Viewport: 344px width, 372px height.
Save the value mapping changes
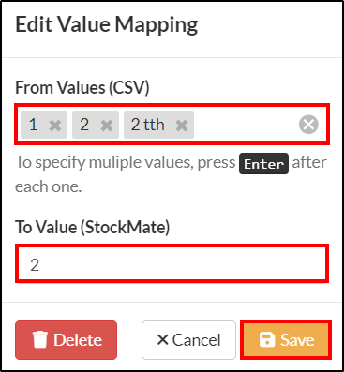286,340
